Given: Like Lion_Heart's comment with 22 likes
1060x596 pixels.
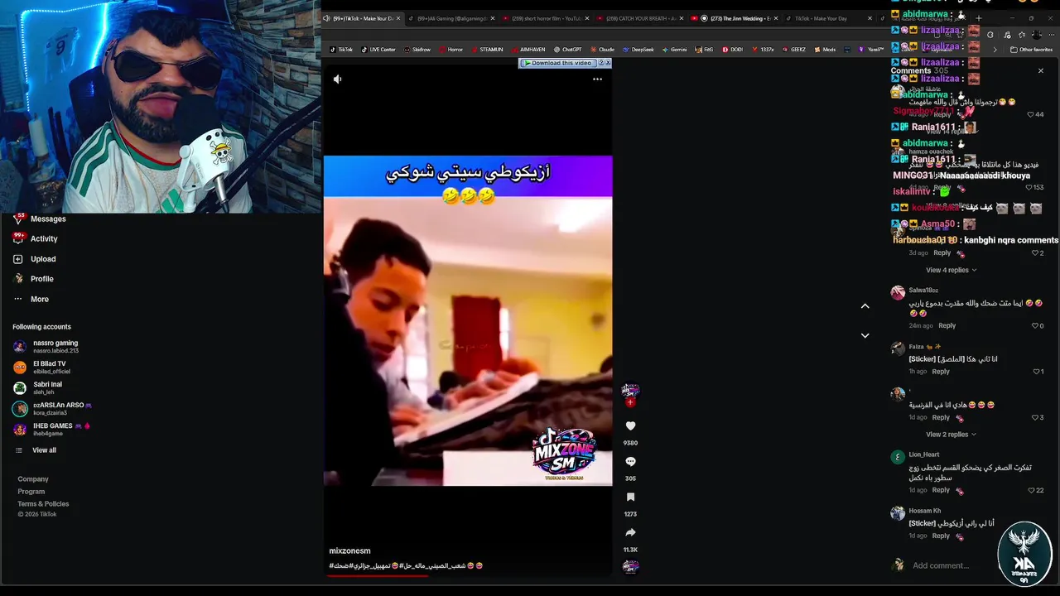Looking at the screenshot, I should [x=1031, y=490].
